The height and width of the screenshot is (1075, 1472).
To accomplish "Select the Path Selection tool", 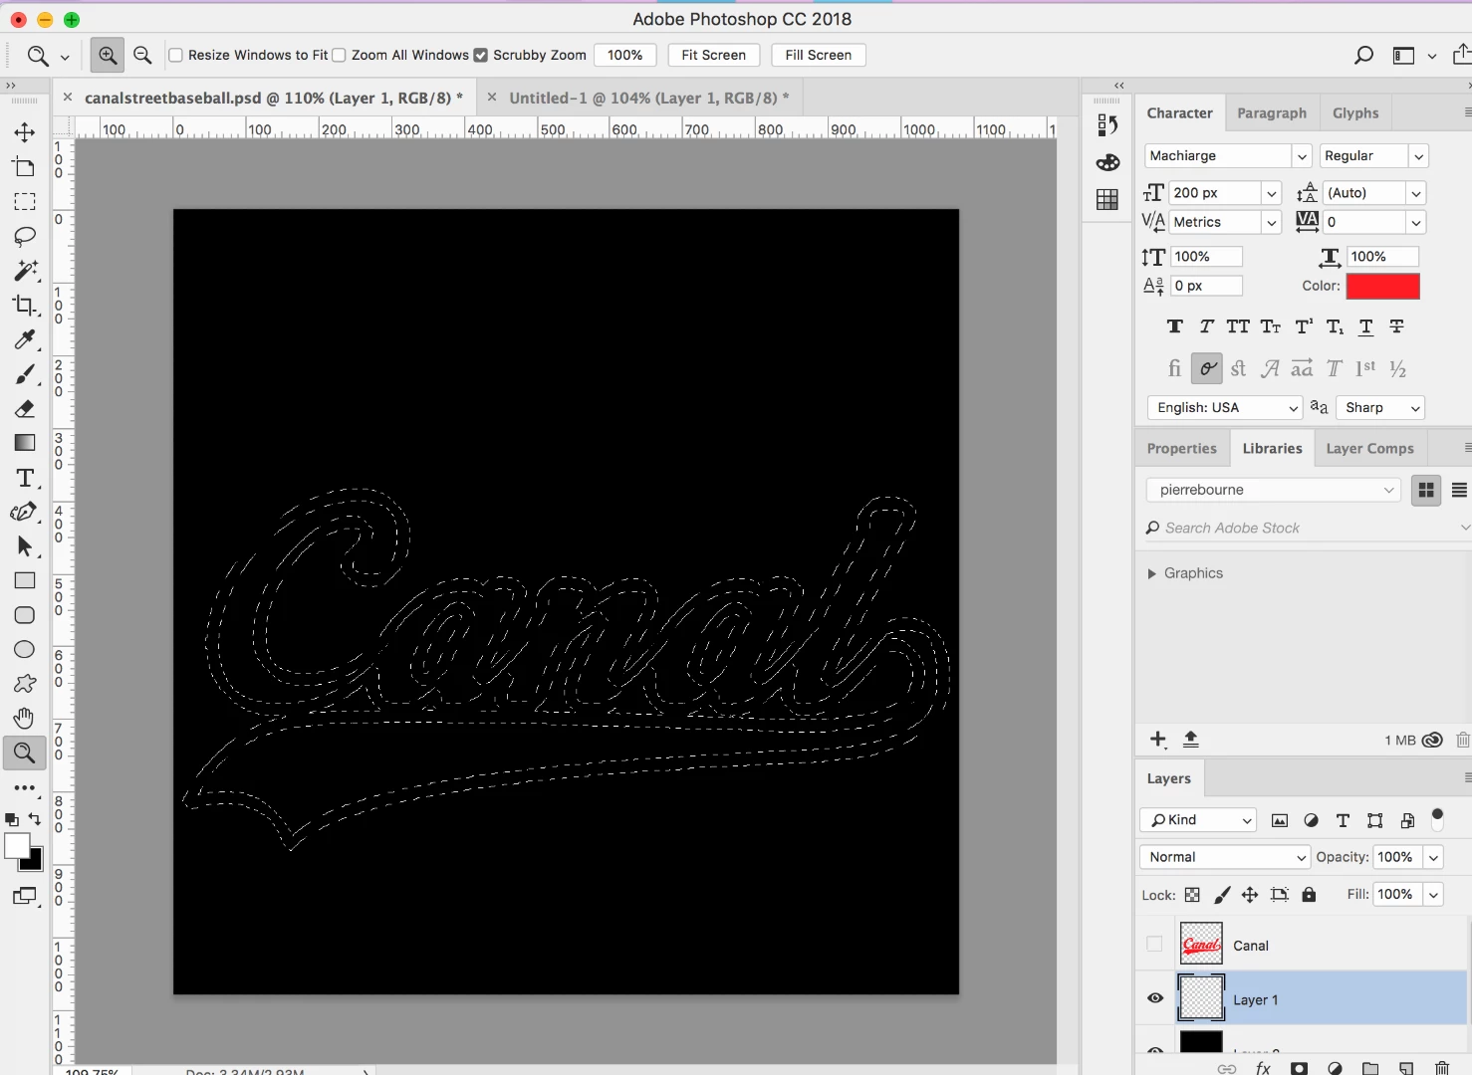I will click(x=25, y=546).
